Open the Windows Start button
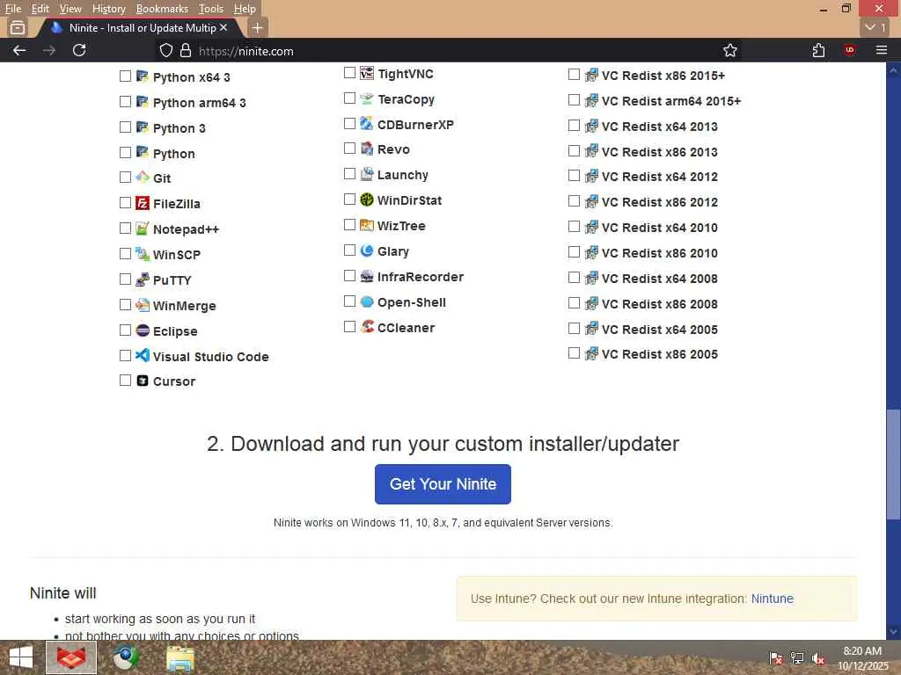 (21, 657)
